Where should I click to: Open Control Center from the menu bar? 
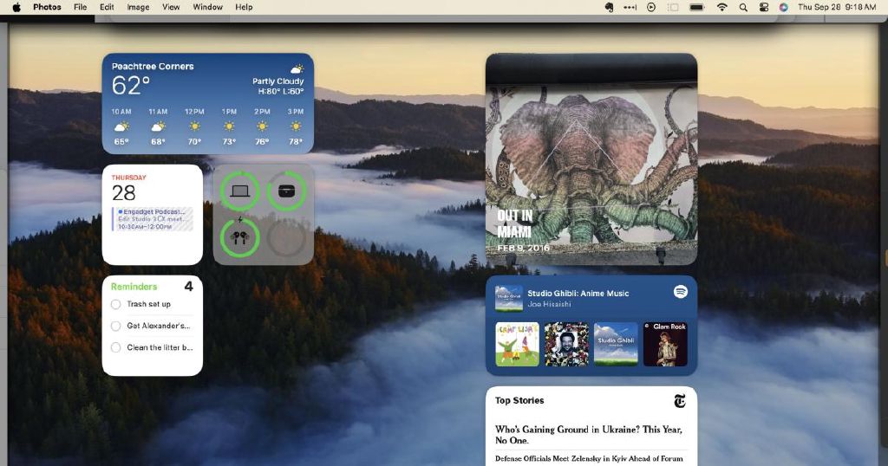coord(763,7)
